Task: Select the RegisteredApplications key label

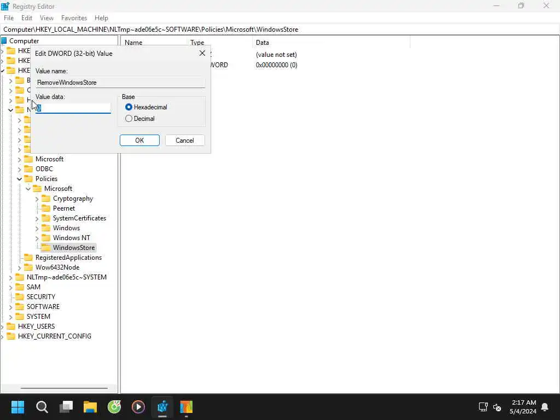Action: tap(68, 258)
